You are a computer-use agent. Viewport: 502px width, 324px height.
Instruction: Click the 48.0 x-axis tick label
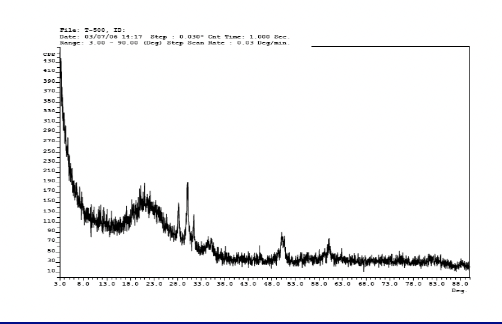[x=272, y=284]
